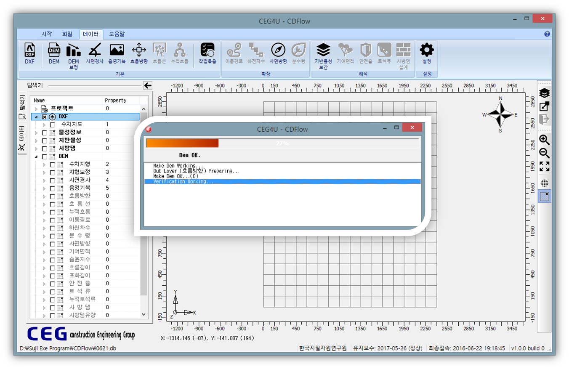Expand the 물성정보 tree node

click(36, 133)
